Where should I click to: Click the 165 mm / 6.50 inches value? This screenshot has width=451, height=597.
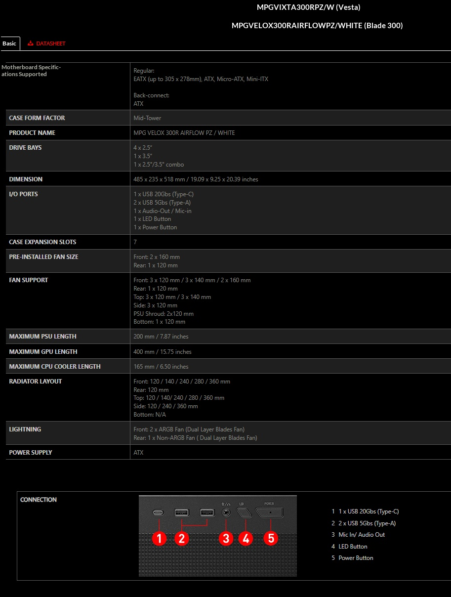[161, 367]
